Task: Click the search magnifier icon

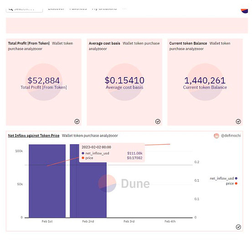Action: click(10, 9)
